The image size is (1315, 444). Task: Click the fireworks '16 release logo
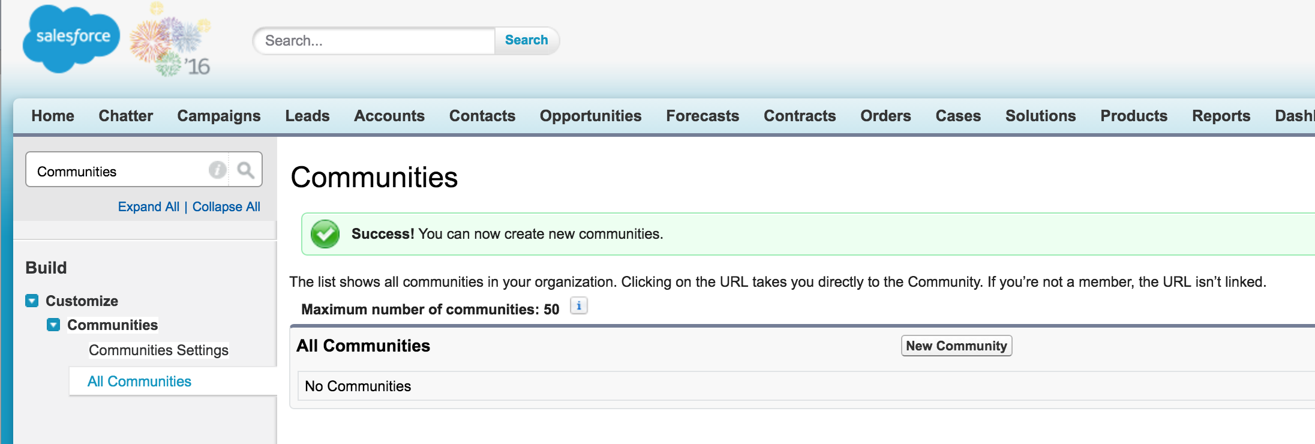[x=170, y=41]
